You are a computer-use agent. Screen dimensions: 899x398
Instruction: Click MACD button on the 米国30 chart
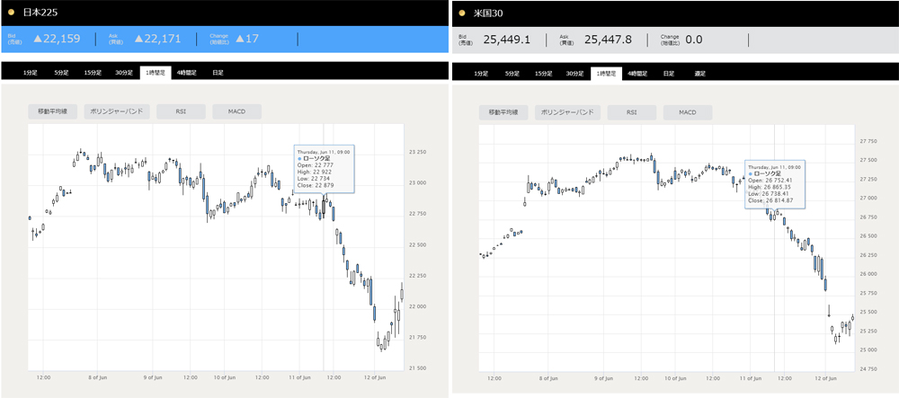click(688, 113)
